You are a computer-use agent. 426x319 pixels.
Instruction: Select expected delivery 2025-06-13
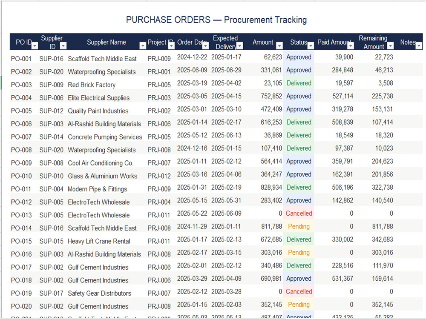(x=226, y=135)
